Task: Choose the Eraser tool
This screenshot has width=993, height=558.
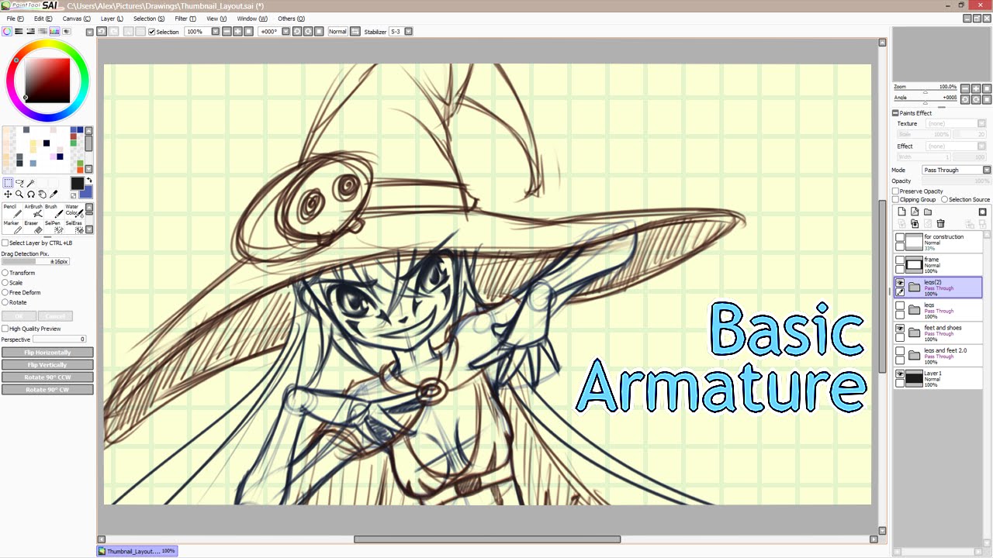Action: click(33, 226)
